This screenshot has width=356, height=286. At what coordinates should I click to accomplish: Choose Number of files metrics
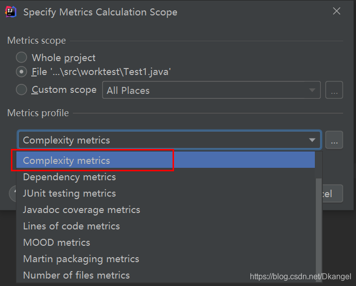pyautogui.click(x=76, y=275)
